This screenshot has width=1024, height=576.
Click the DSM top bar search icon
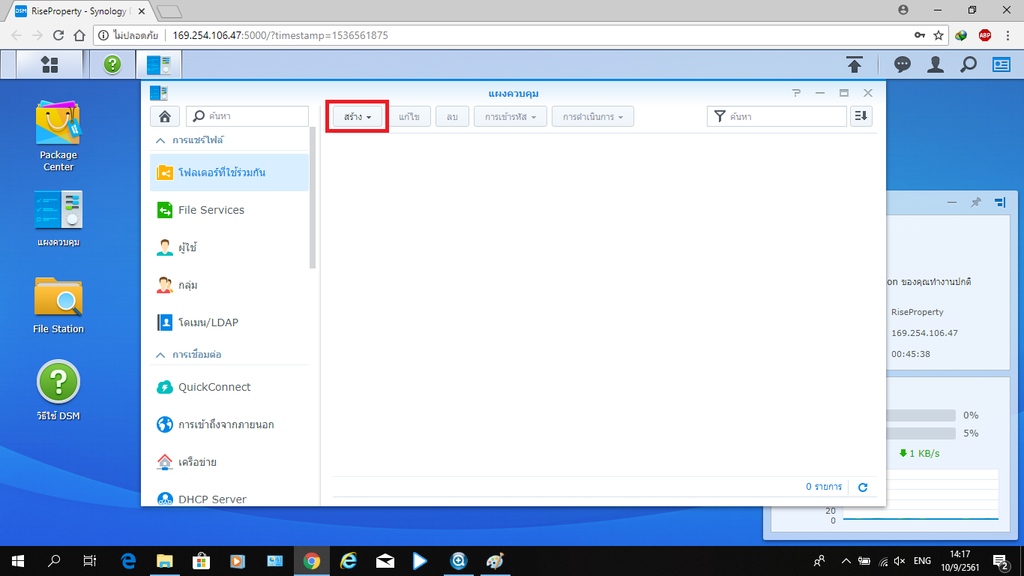[969, 65]
